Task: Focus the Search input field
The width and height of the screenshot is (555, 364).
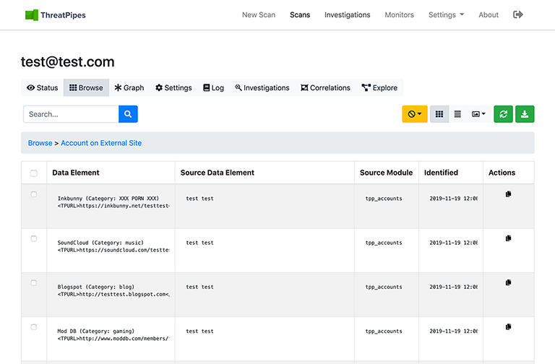Action: tap(71, 114)
